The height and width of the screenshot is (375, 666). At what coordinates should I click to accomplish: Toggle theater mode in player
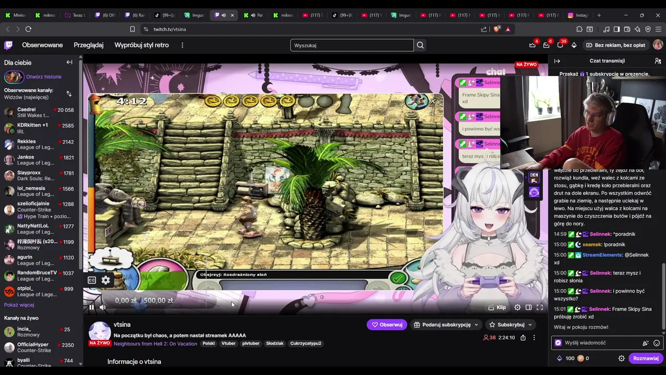tap(529, 307)
